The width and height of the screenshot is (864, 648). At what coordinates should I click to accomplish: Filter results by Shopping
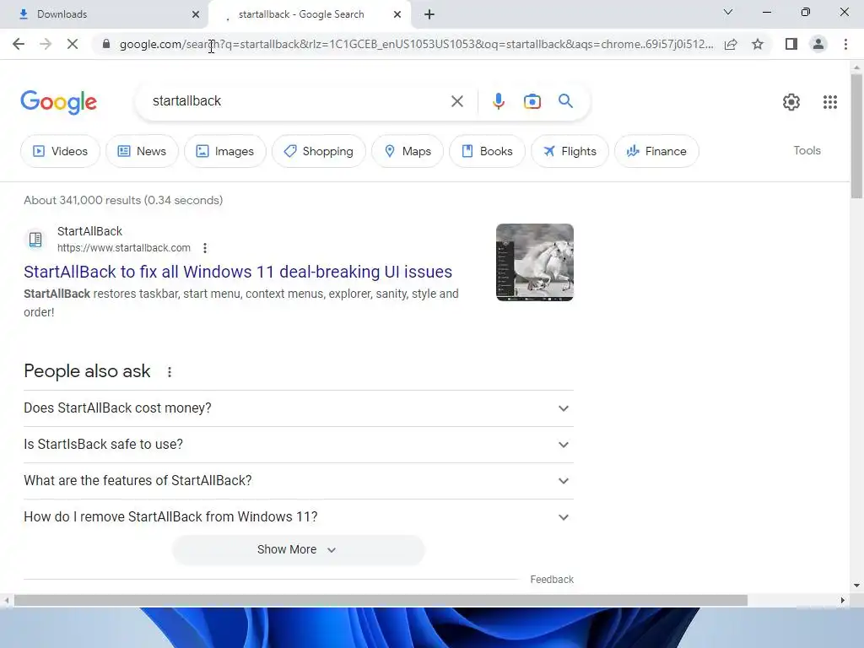319,151
